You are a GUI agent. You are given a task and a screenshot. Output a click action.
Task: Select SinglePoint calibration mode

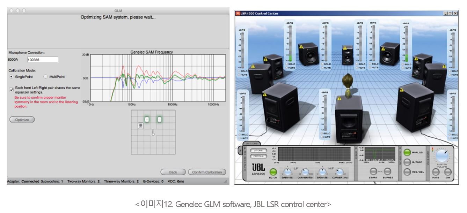coord(12,77)
